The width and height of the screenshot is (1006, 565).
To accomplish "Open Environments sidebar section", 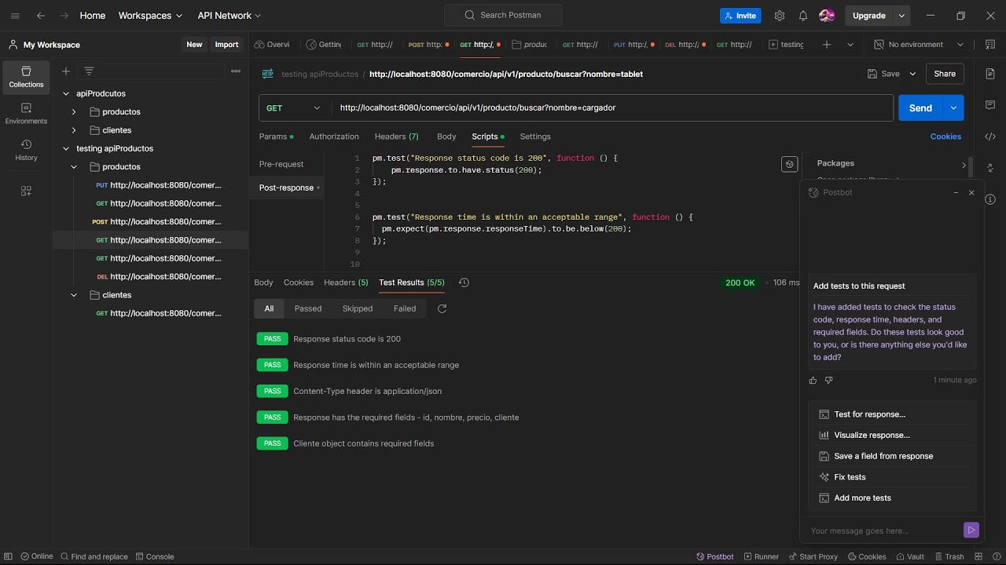I will (x=26, y=114).
